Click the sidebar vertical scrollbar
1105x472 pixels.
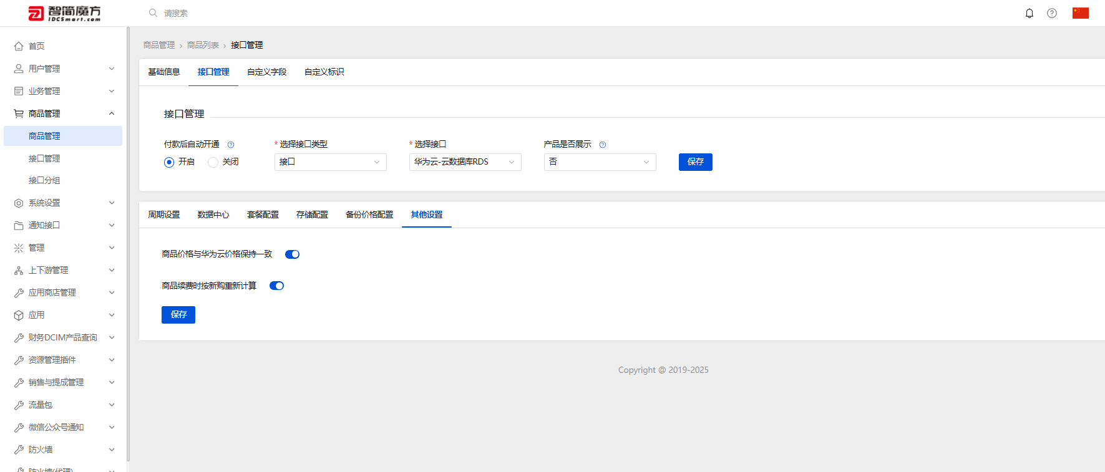click(128, 243)
